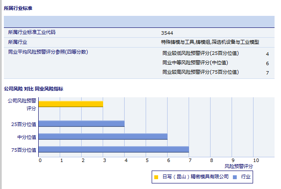This screenshot has height=189, width=281.
Task: Select the blue 75百分位值 bar
Action: coord(114,149)
